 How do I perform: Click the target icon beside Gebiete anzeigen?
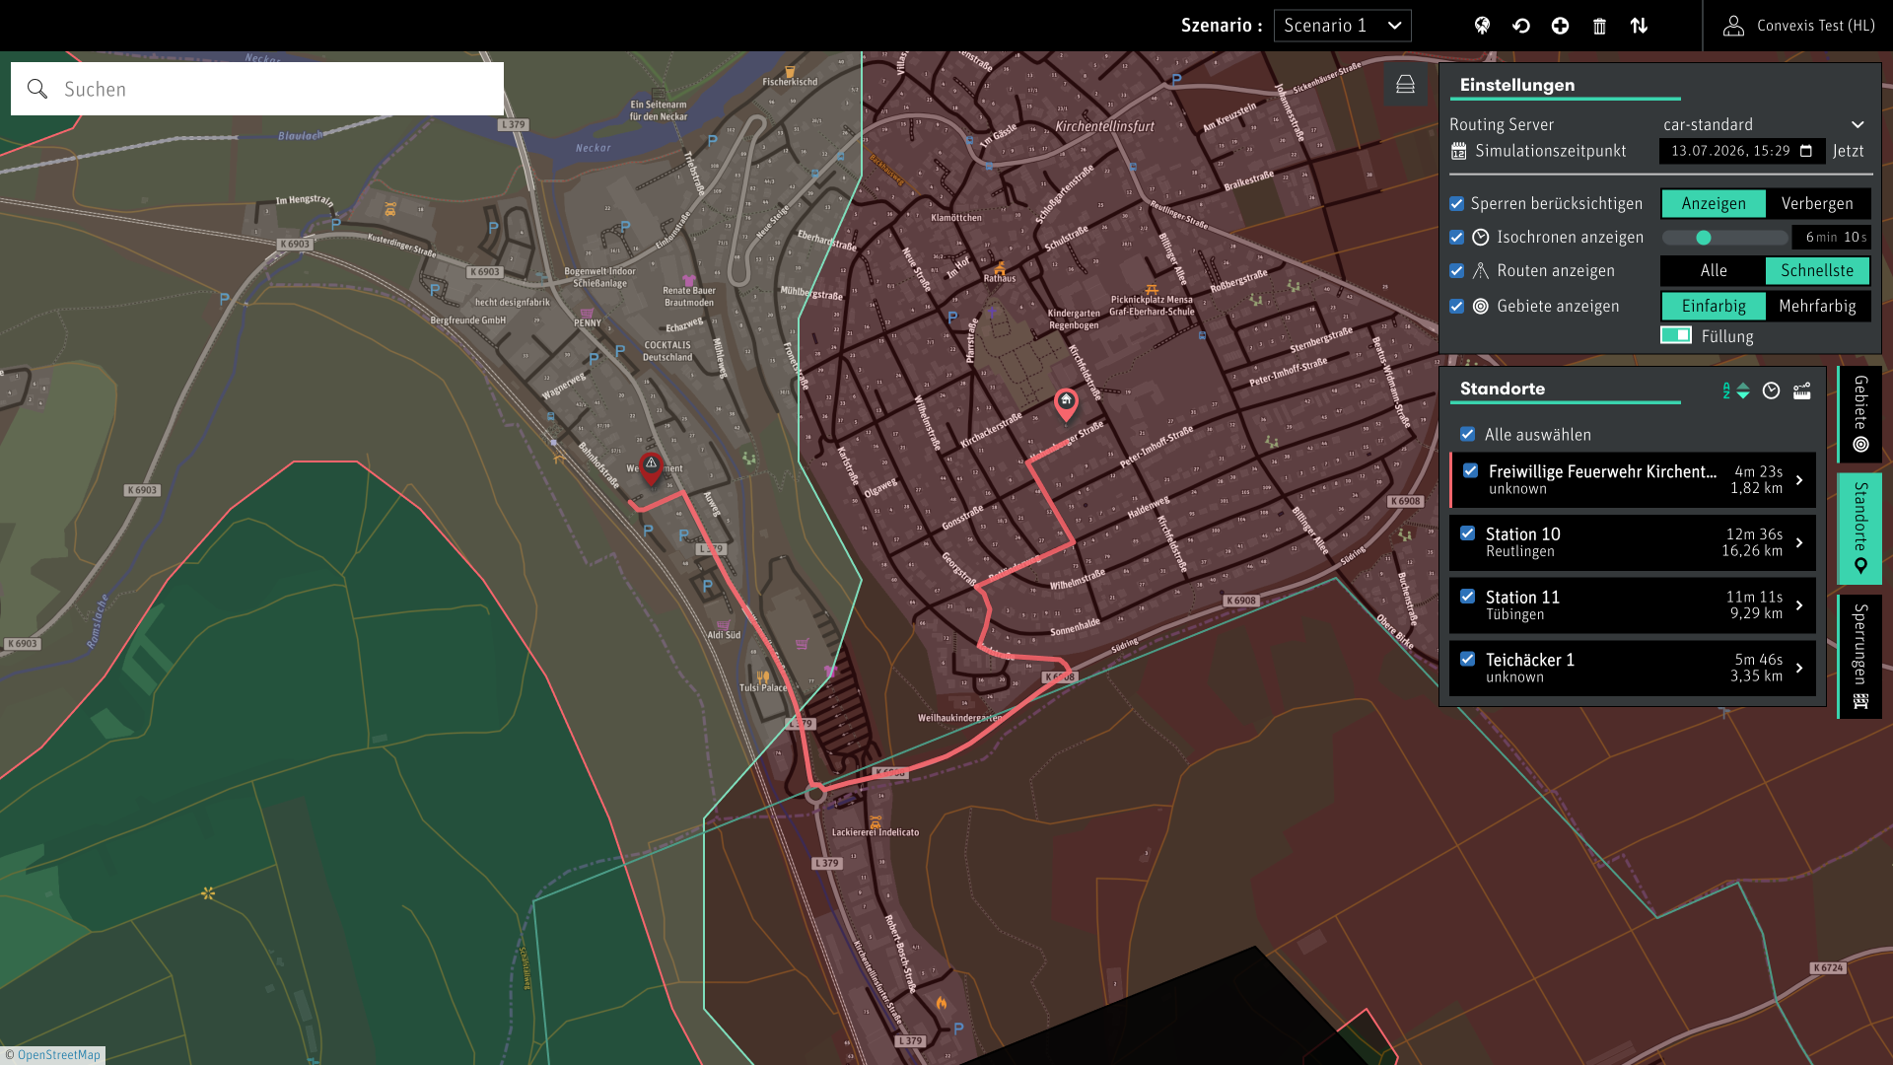click(x=1480, y=306)
